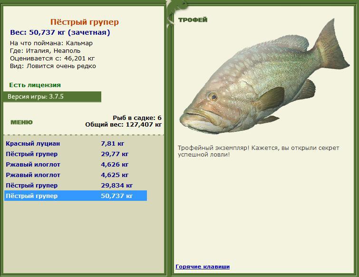Click the Оценивается с: 46,201 кг line
The width and height of the screenshot is (359, 277).
(52, 59)
